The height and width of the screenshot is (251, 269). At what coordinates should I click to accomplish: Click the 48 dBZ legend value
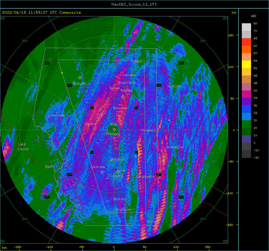point(255,76)
